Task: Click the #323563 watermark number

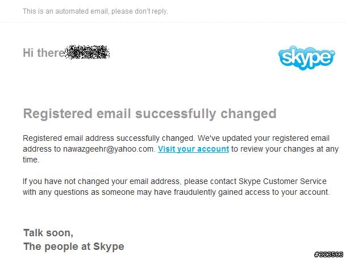Action: 329,254
